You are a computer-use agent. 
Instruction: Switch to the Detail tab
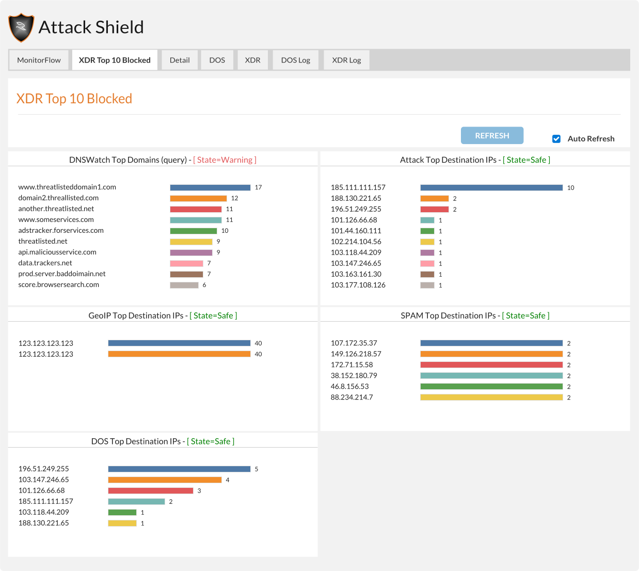coord(180,60)
